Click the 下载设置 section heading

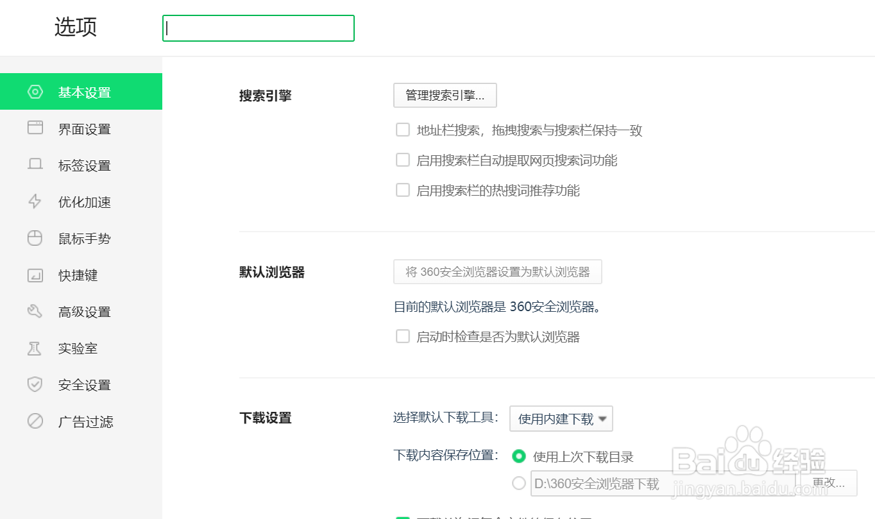click(x=266, y=418)
